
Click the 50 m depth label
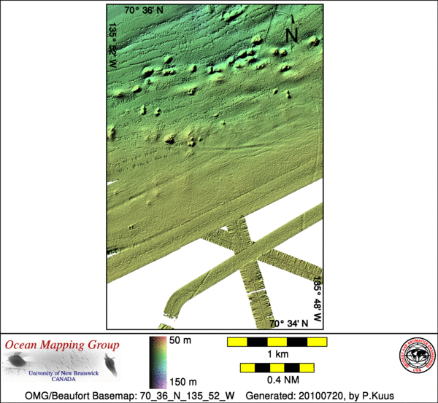click(180, 342)
